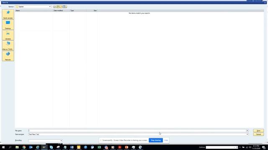Open File Explorer from taskbar
Screen dimensions: 268x150
tap(17, 147)
